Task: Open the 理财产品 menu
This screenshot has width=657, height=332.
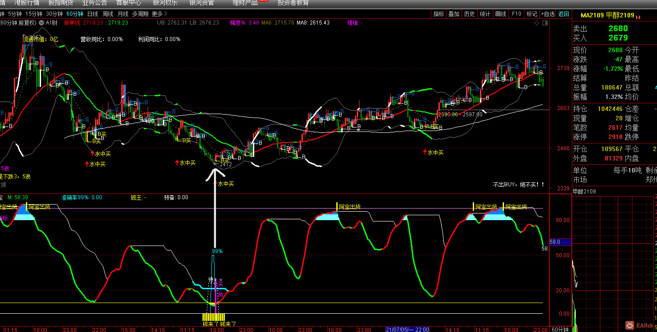Action: pos(245,3)
